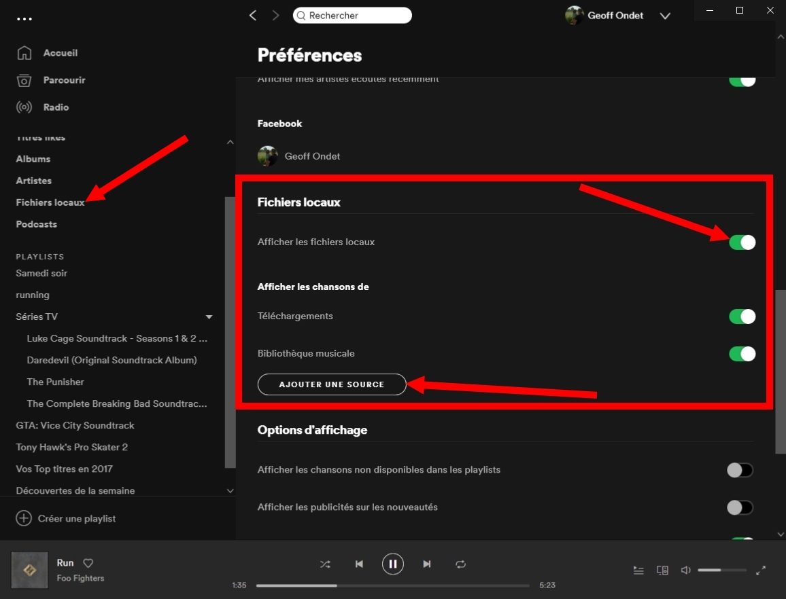
Task: Click preferences scroll-up arrow
Action: click(x=781, y=37)
